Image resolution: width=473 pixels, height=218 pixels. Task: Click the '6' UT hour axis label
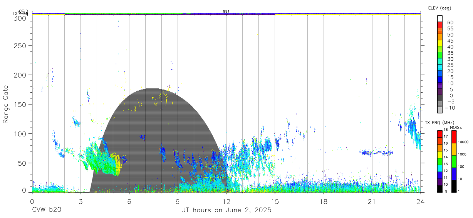129,201
